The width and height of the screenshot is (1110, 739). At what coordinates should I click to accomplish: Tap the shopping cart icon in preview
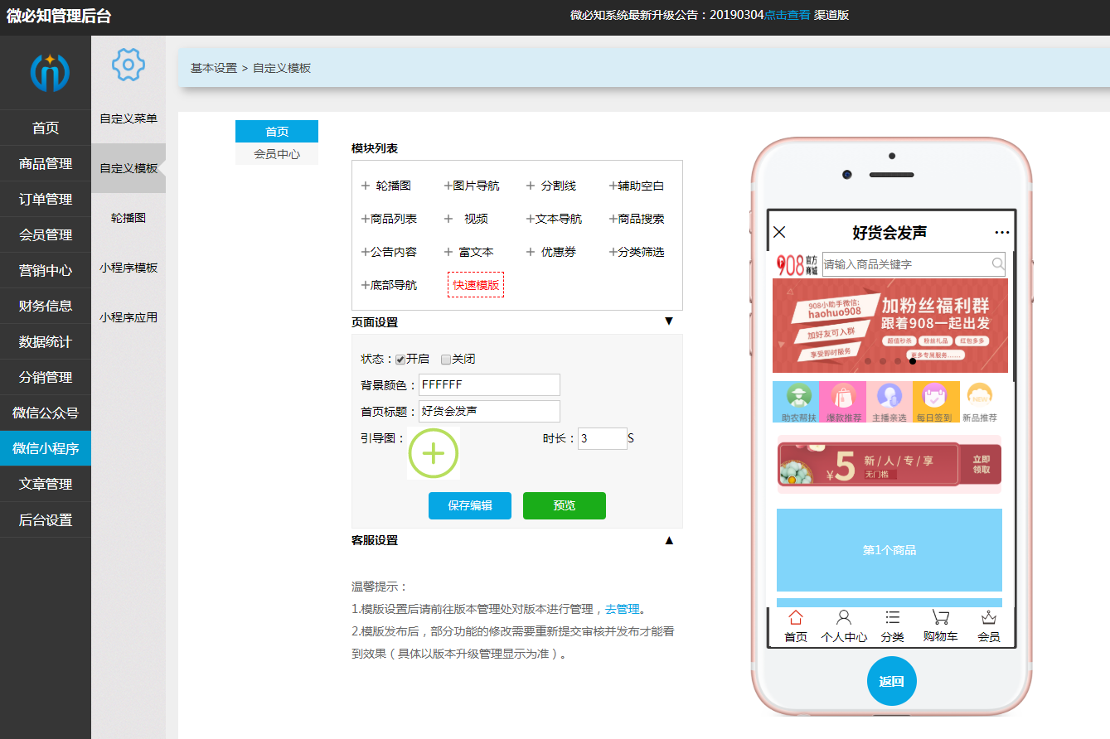(940, 618)
